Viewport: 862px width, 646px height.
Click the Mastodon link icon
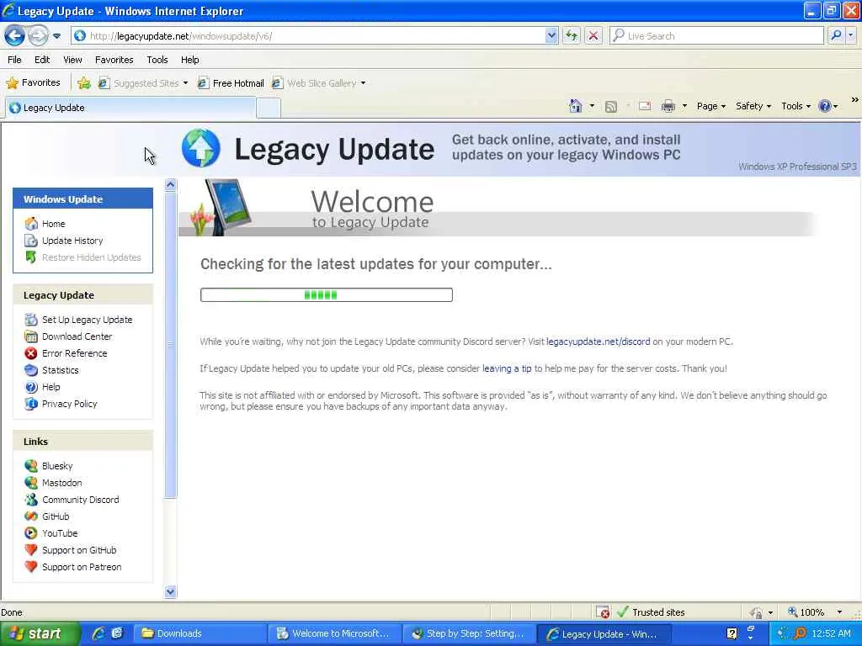tap(31, 483)
